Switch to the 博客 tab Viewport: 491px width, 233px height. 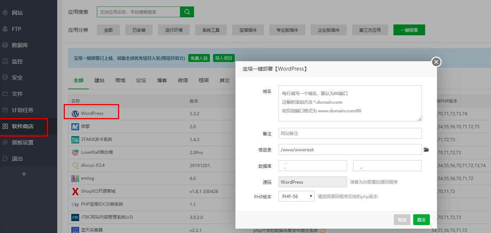coord(162,80)
